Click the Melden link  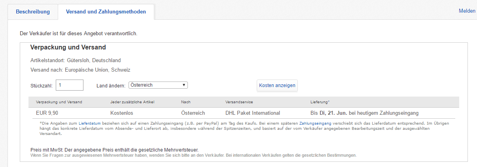click(x=467, y=11)
